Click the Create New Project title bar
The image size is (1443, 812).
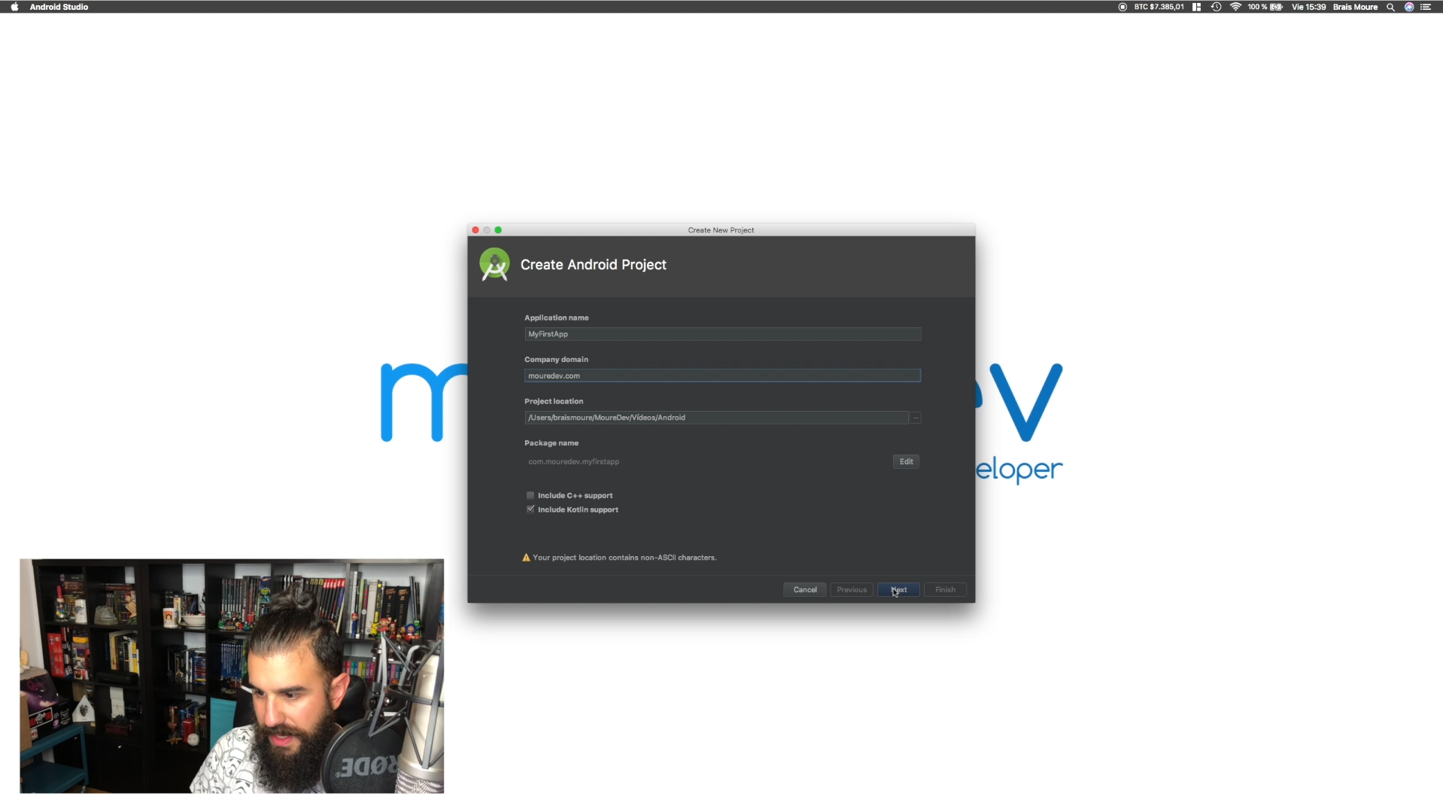[x=721, y=230]
